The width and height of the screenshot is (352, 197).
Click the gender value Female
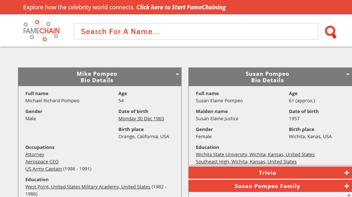pyautogui.click(x=204, y=136)
